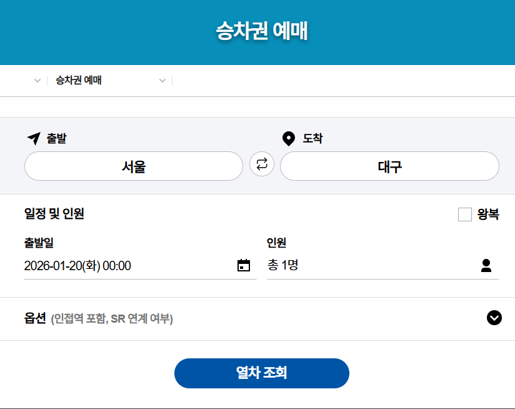Choose arrival station 대구
515x409 pixels.
[x=389, y=166]
